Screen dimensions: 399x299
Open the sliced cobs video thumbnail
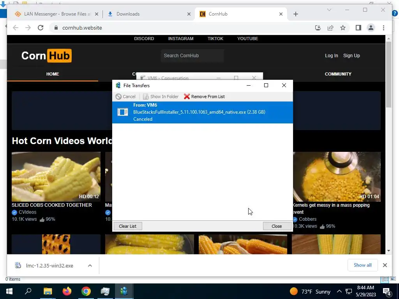point(56,177)
